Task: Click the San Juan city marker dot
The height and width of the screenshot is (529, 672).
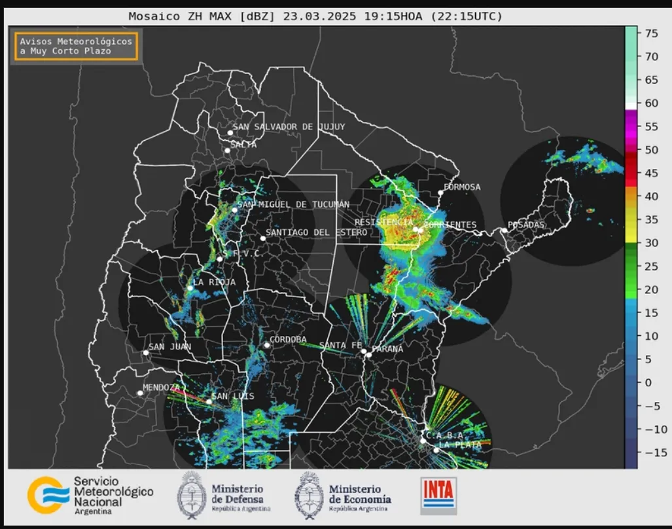Action: [146, 353]
